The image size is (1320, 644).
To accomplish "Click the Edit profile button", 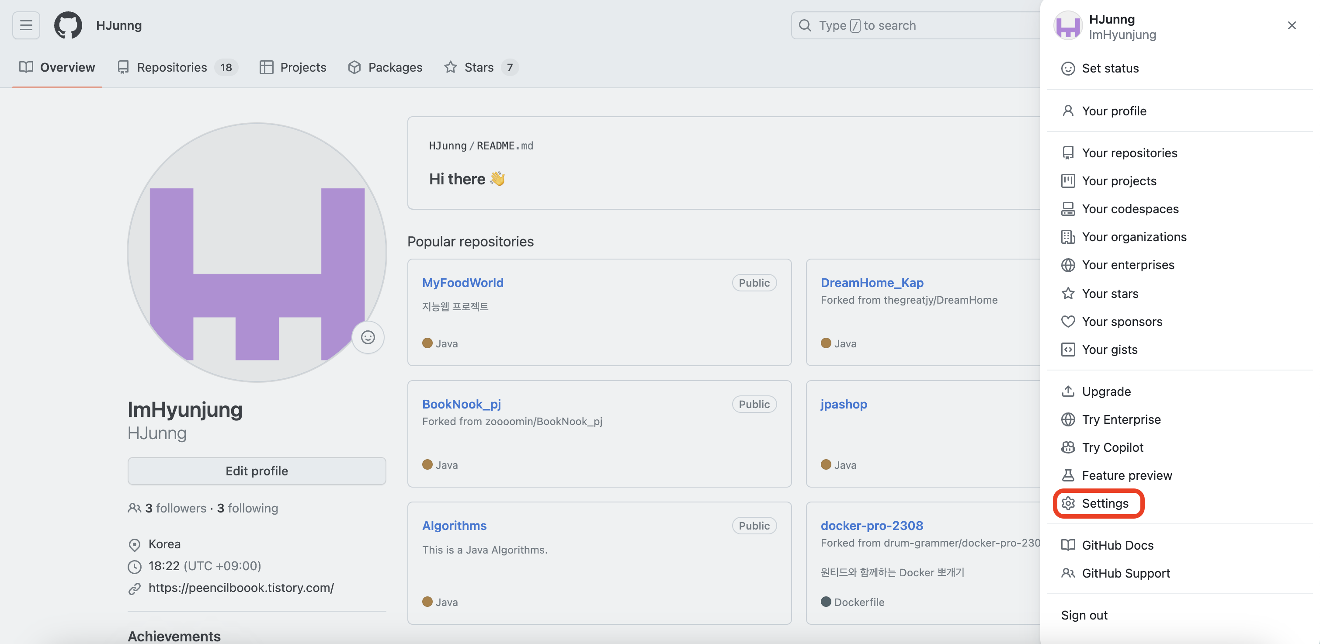I will coord(257,471).
